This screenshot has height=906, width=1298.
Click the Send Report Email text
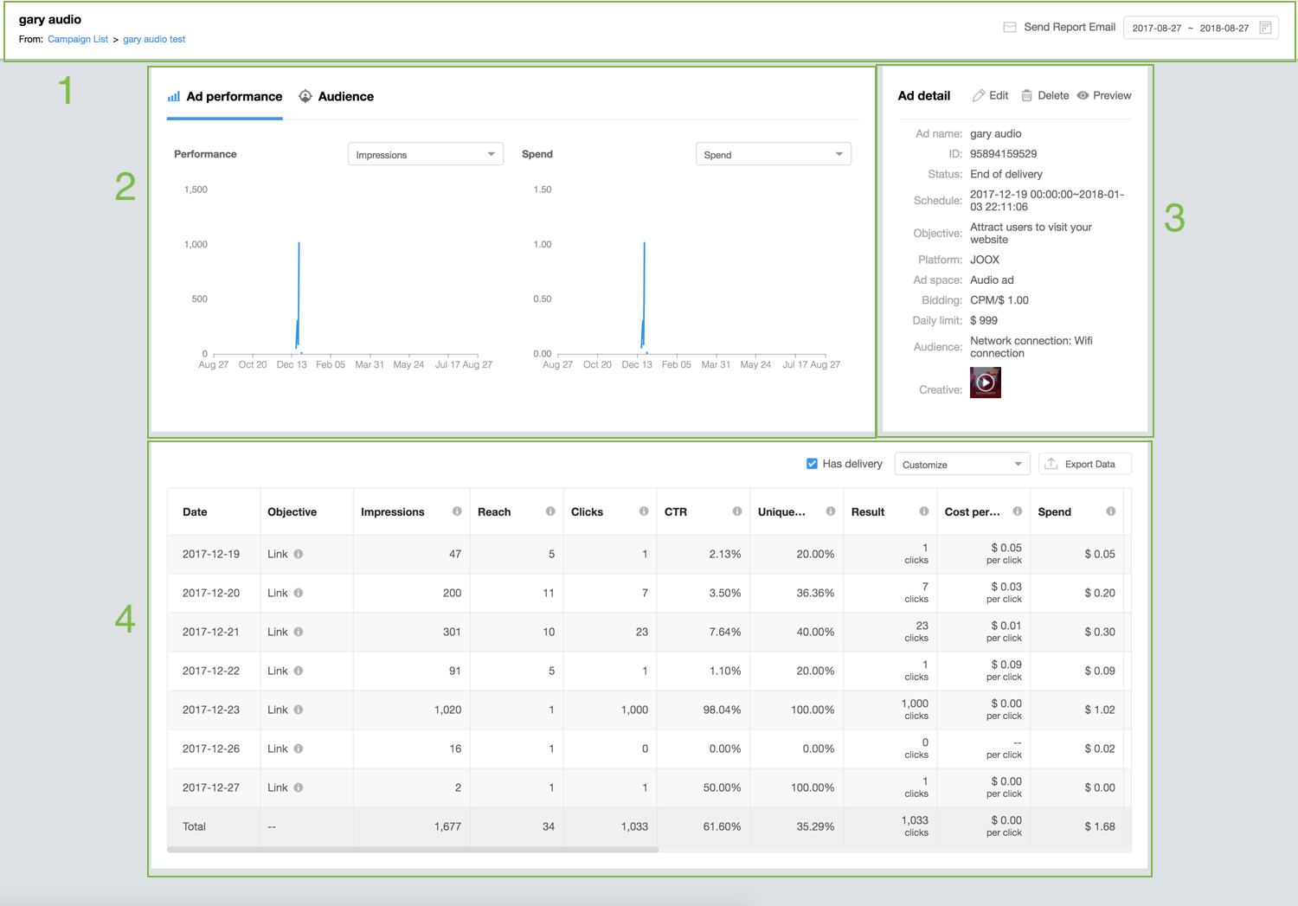click(1070, 27)
